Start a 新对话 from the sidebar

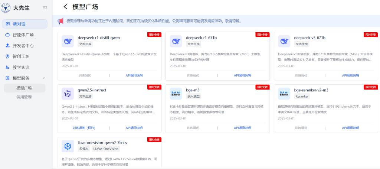(x=24, y=24)
